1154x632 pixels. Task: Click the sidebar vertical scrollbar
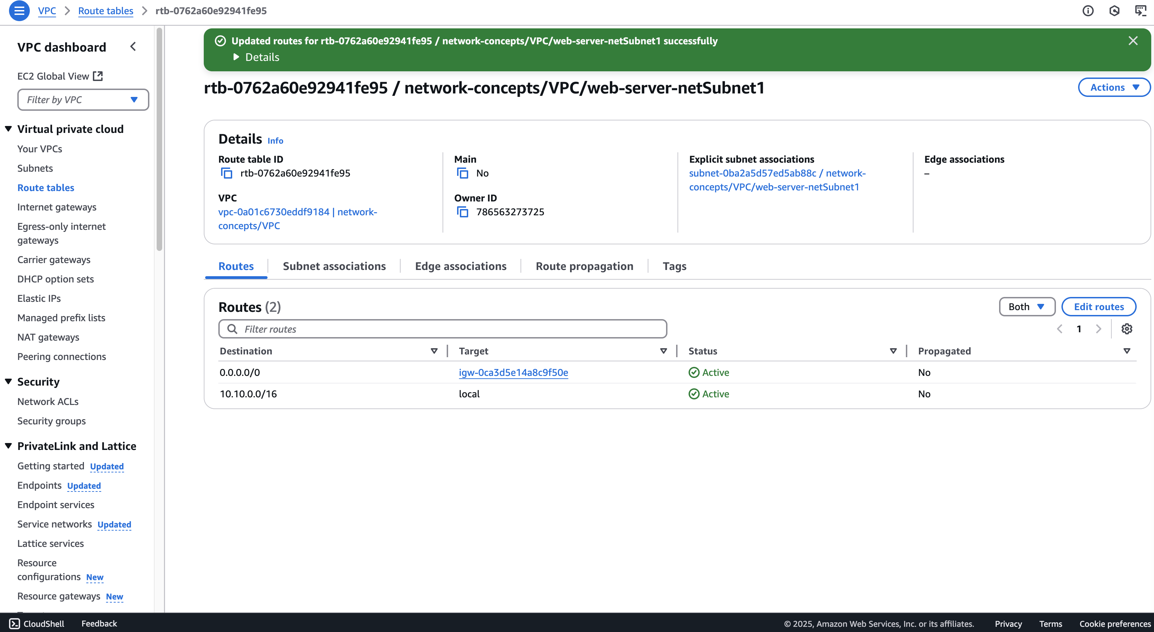[159, 139]
